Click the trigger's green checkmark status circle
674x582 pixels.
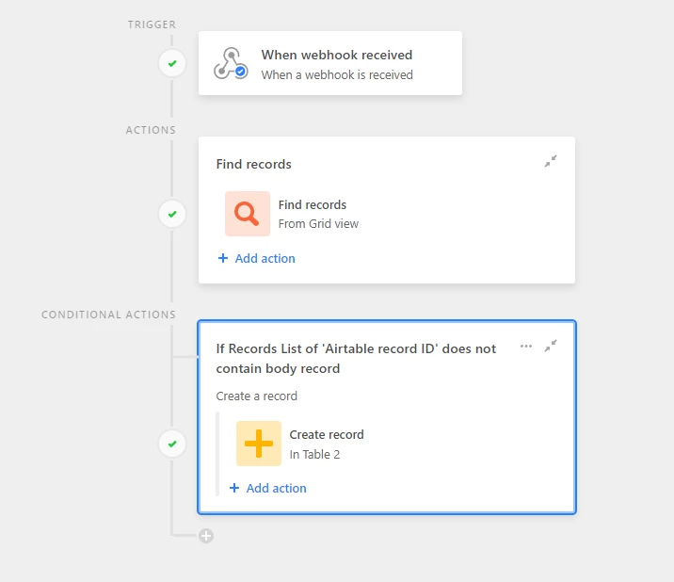tap(172, 64)
